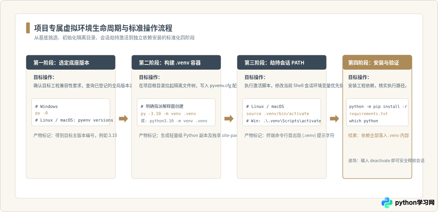The height and width of the screenshot is (212, 438).
Task: Select the "# Windows" comment line
Action: point(47,107)
